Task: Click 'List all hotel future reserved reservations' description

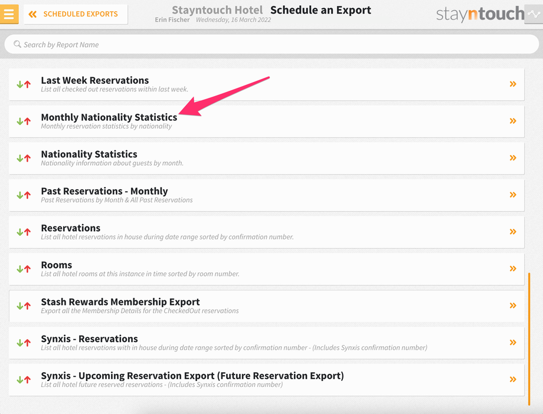Action: tap(162, 385)
